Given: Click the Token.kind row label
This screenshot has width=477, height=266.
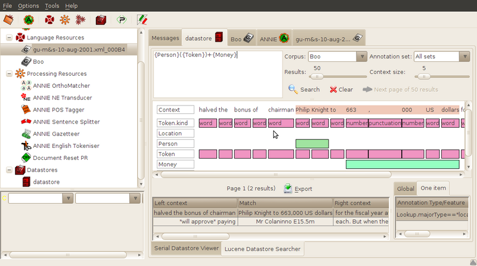Looking at the screenshot, I should (175, 123).
